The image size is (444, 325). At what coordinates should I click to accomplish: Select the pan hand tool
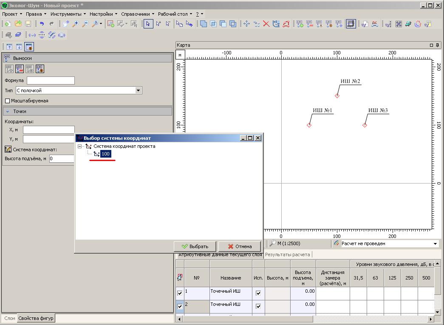click(66, 24)
